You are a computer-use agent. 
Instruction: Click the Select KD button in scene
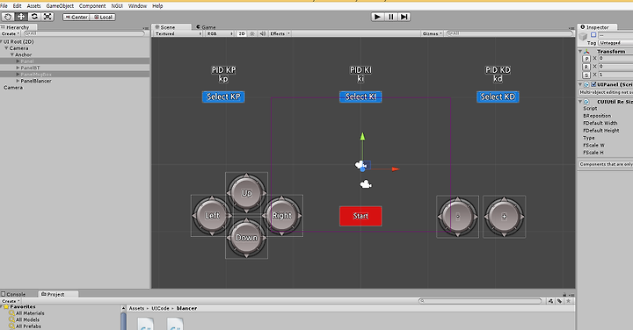(x=498, y=97)
